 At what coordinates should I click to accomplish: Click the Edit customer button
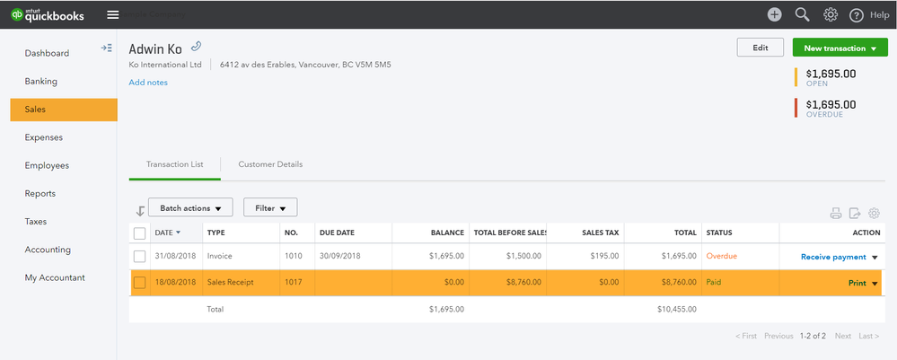point(761,48)
